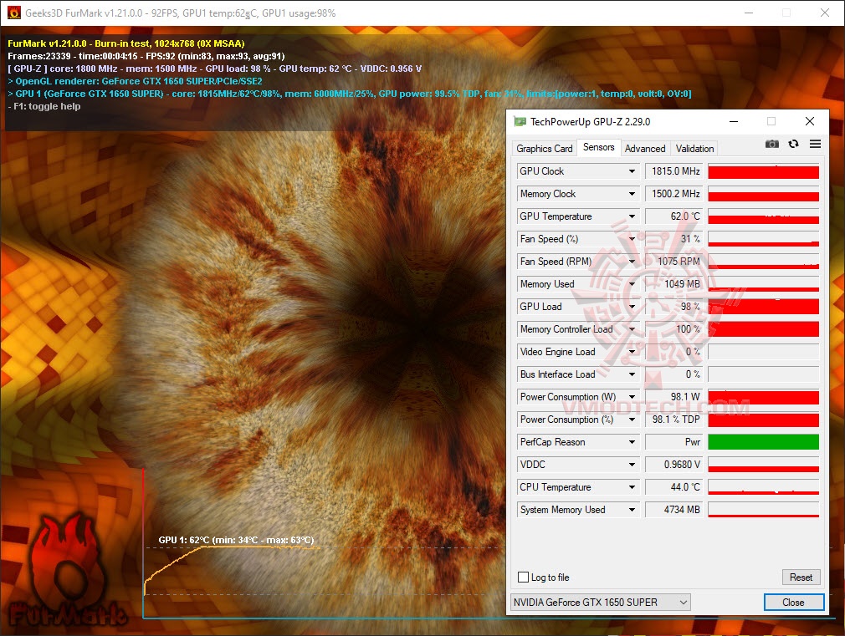Expand the Fan Speed (RPM) sensor dropdown

pyautogui.click(x=632, y=262)
